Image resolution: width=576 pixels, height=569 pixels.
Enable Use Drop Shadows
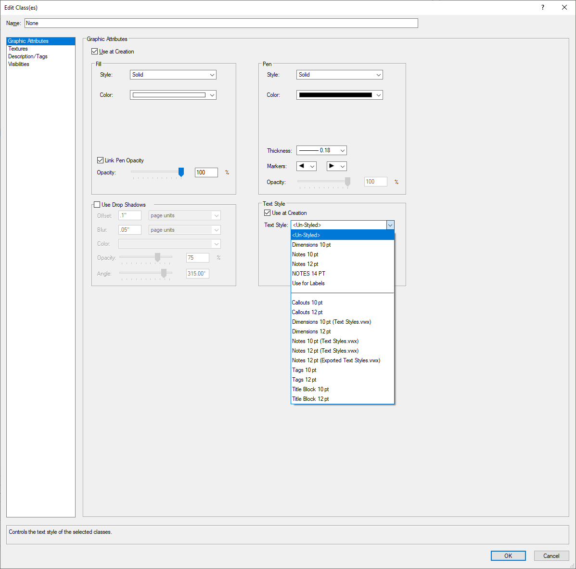[x=96, y=204]
